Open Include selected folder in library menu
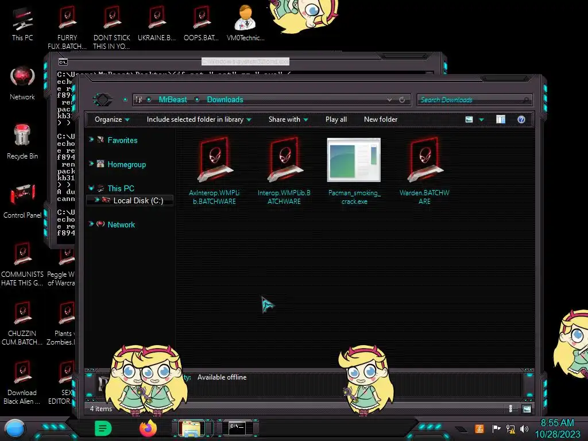 coord(199,119)
